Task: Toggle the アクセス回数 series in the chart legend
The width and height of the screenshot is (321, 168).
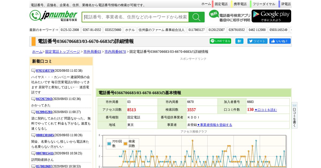Action: [114, 144]
